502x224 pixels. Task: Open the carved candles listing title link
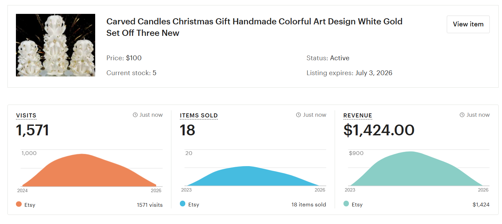254,27
